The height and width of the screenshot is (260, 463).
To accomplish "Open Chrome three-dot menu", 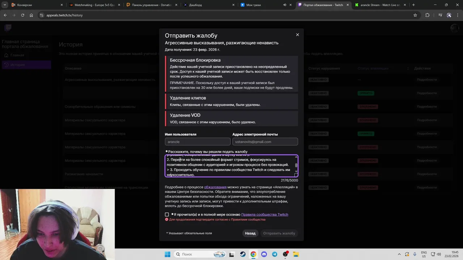I will [458, 15].
